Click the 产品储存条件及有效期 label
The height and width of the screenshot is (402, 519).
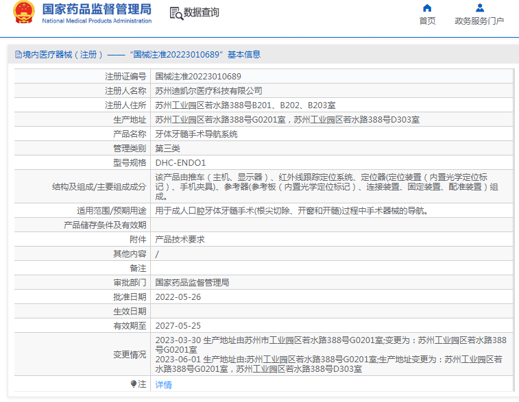(105, 225)
